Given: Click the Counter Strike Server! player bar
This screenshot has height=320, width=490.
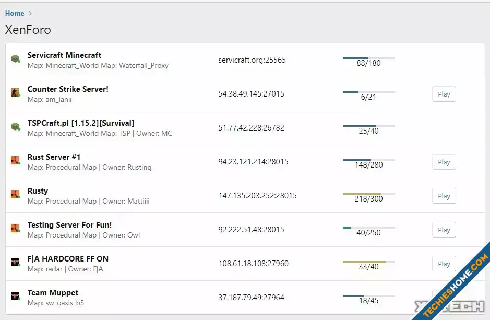Looking at the screenshot, I should click(369, 92).
